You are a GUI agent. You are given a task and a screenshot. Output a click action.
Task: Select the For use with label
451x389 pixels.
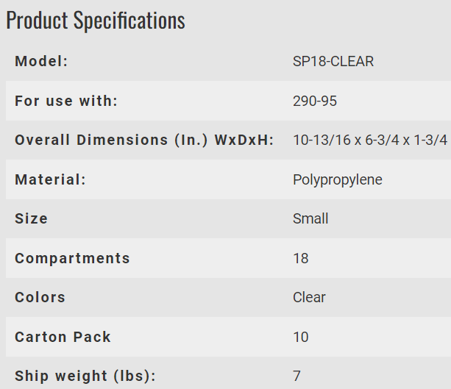[x=66, y=101]
